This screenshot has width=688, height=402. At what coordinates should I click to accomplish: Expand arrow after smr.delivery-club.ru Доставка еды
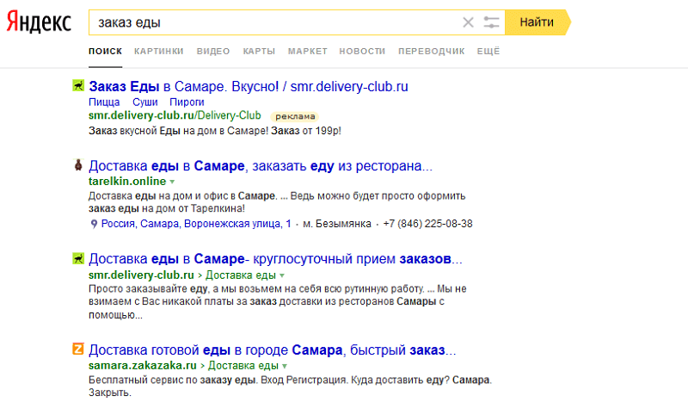click(281, 275)
